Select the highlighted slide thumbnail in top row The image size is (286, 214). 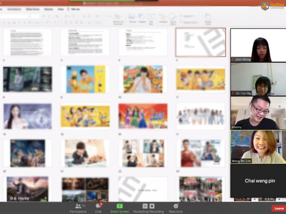click(200, 42)
